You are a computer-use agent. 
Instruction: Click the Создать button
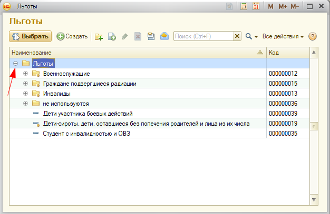pyautogui.click(x=72, y=37)
